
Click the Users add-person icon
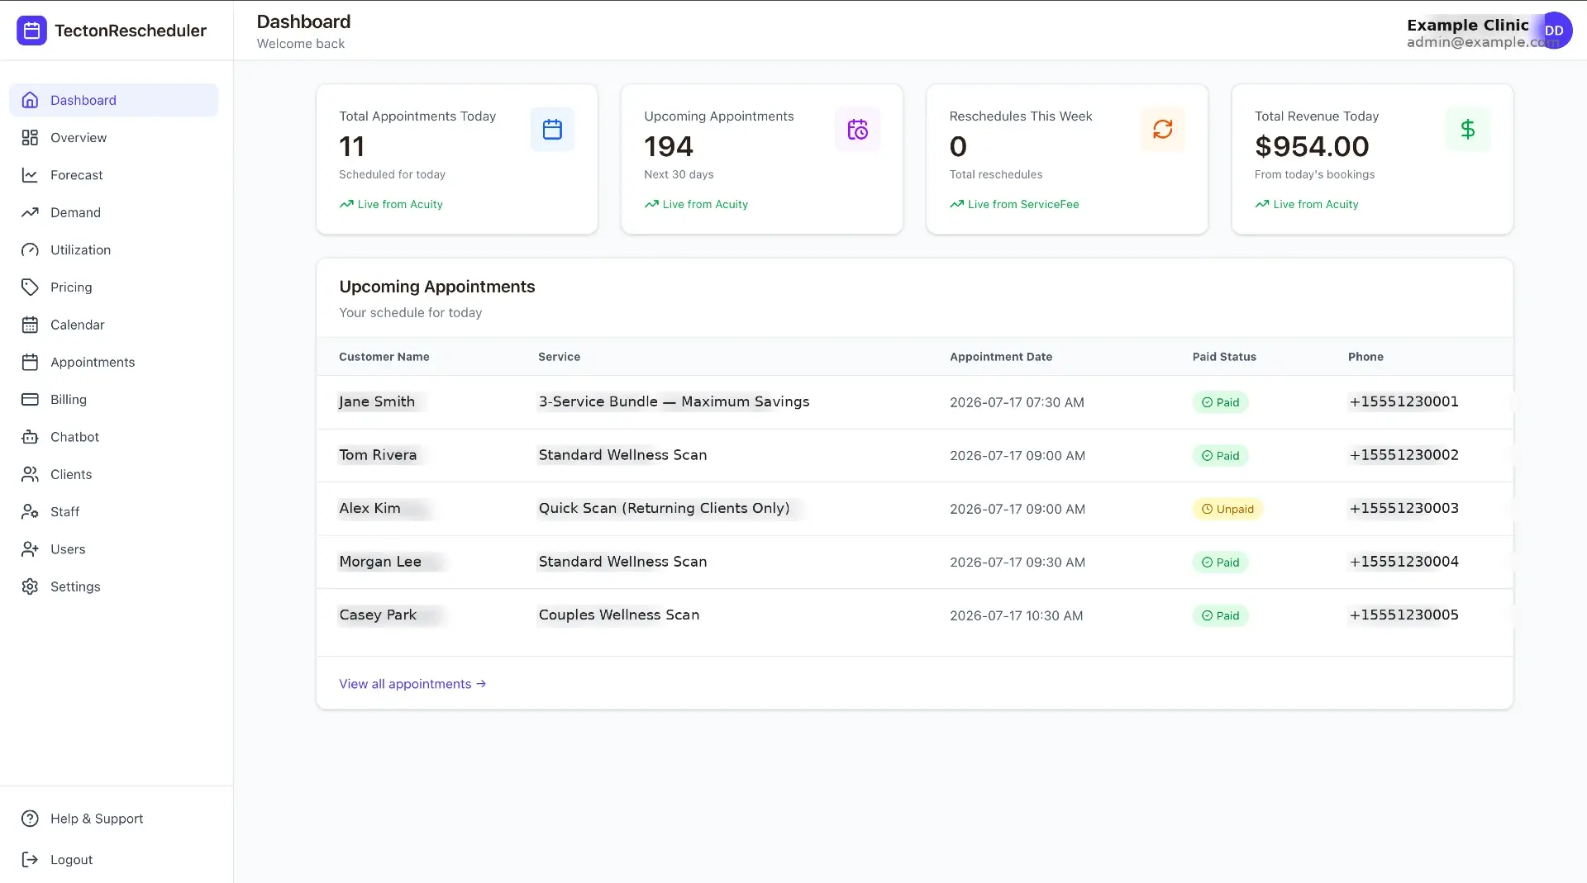point(30,549)
